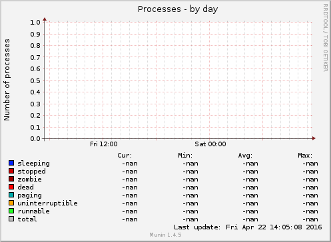Click the dead row Cur '-nan' value
The width and height of the screenshot is (331, 242).
130,187
